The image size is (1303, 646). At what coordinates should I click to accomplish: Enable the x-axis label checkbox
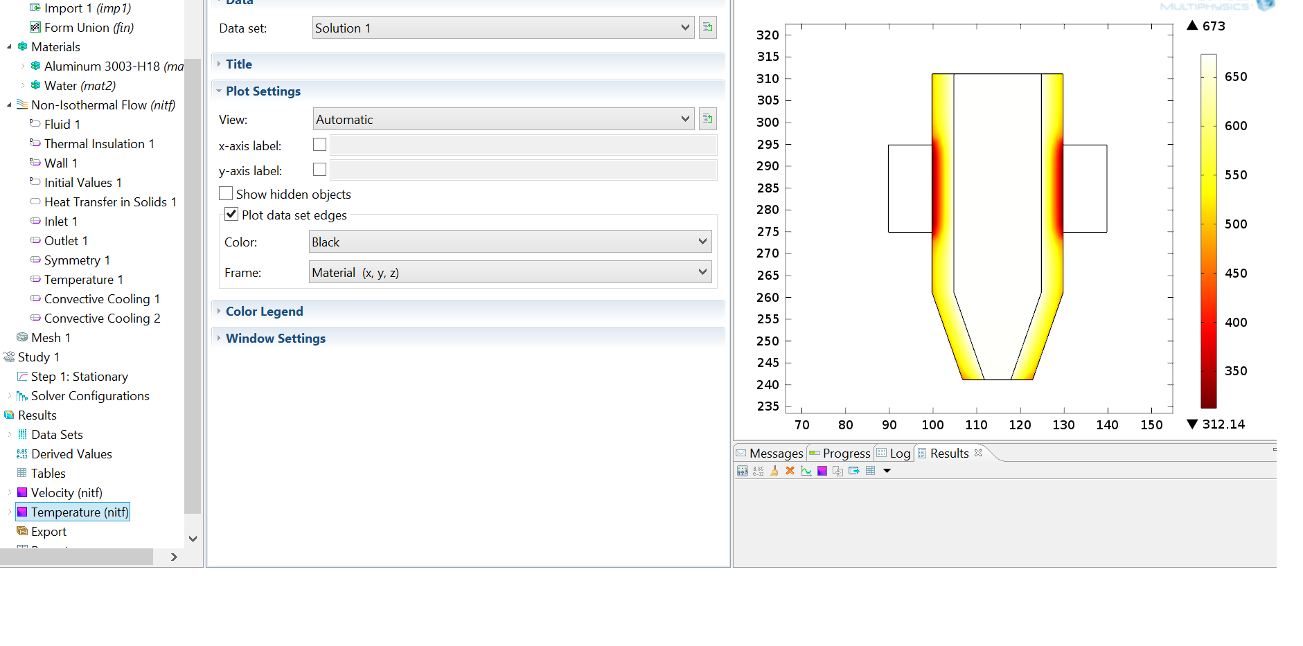coord(319,145)
